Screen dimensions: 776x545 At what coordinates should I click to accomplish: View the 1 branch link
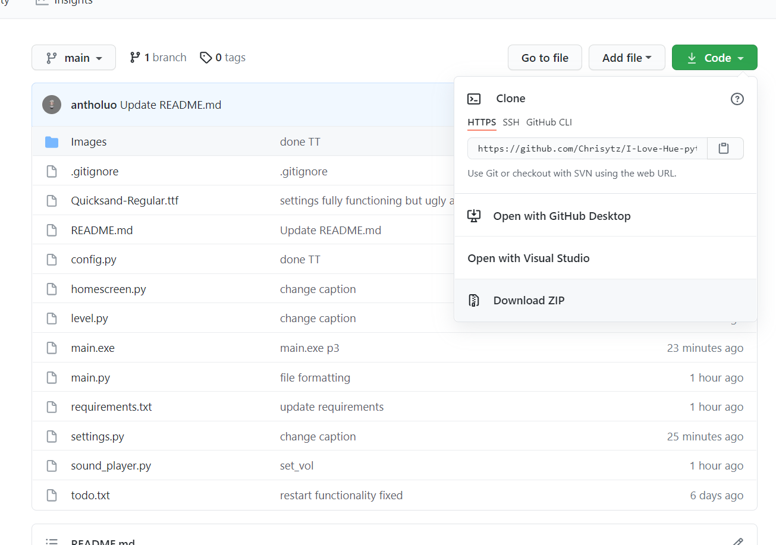pyautogui.click(x=158, y=58)
